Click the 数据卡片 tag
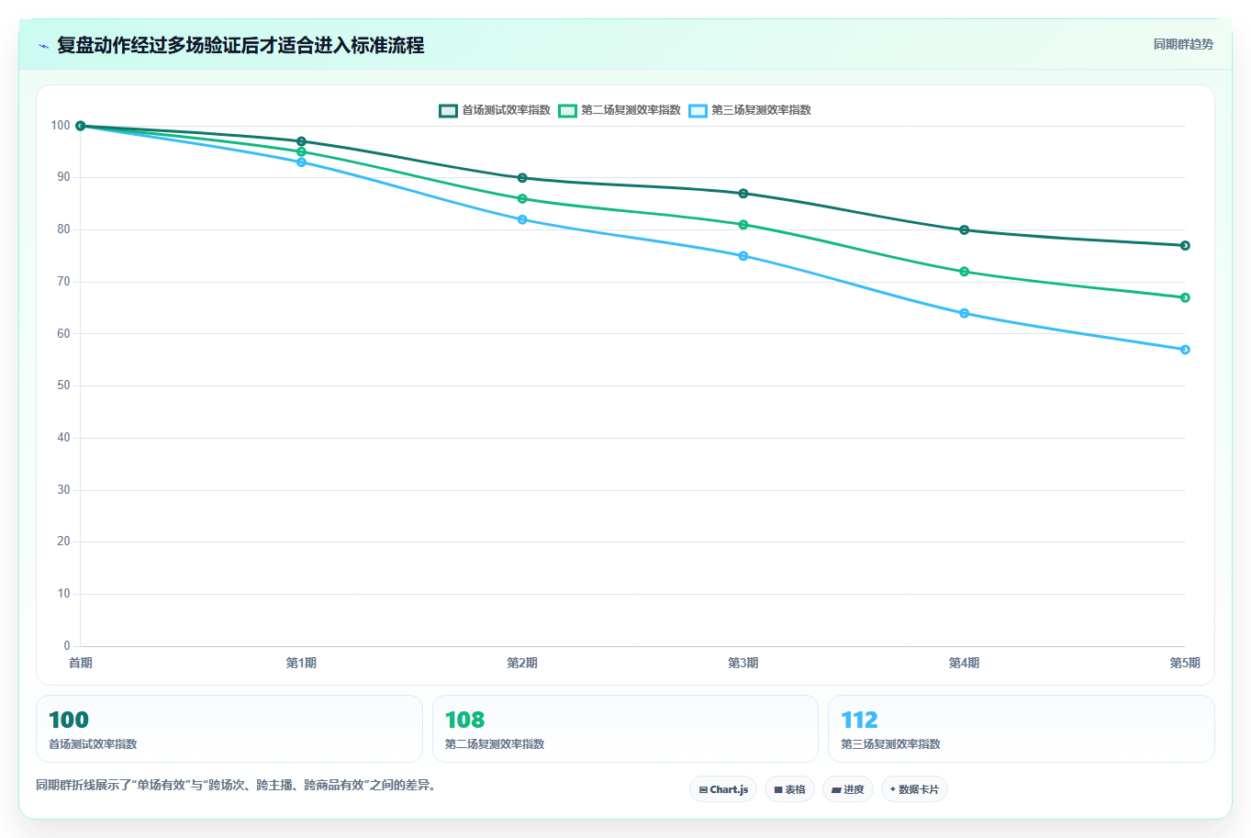This screenshot has width=1251, height=838. point(914,789)
